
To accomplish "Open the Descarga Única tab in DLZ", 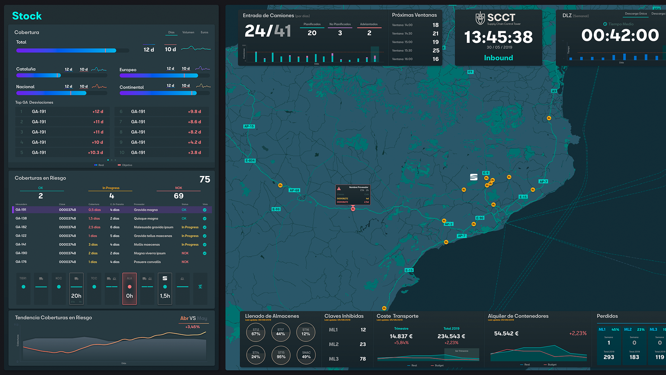I will (x=635, y=14).
